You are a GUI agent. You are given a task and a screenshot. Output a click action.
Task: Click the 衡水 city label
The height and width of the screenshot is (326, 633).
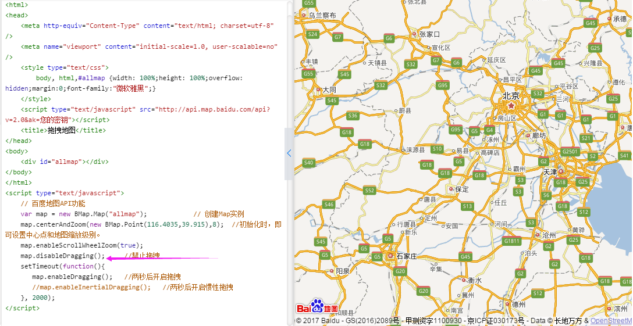pos(475,280)
